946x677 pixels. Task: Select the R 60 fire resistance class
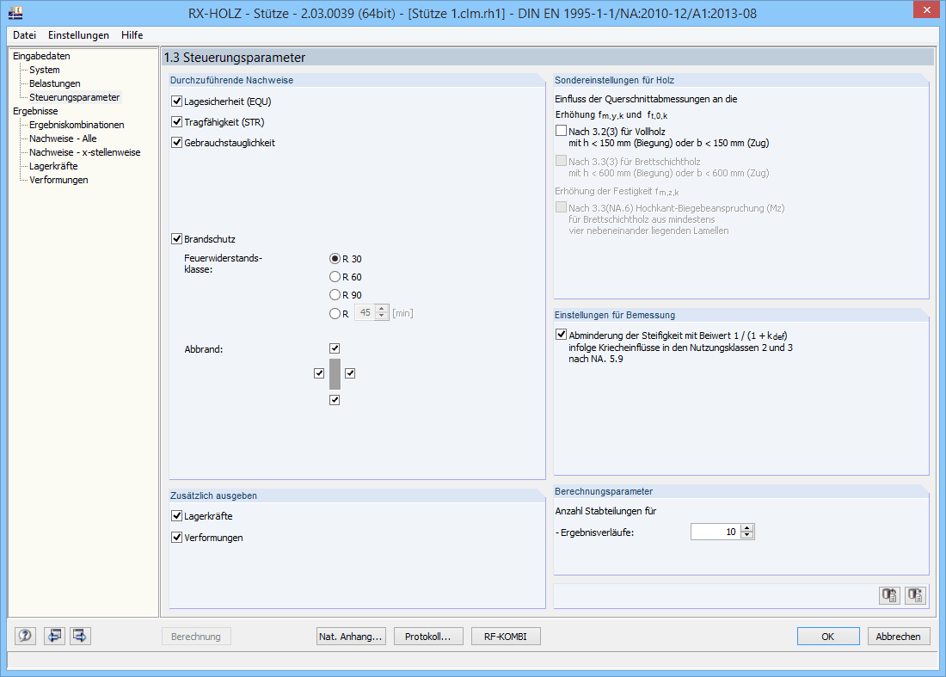click(334, 276)
